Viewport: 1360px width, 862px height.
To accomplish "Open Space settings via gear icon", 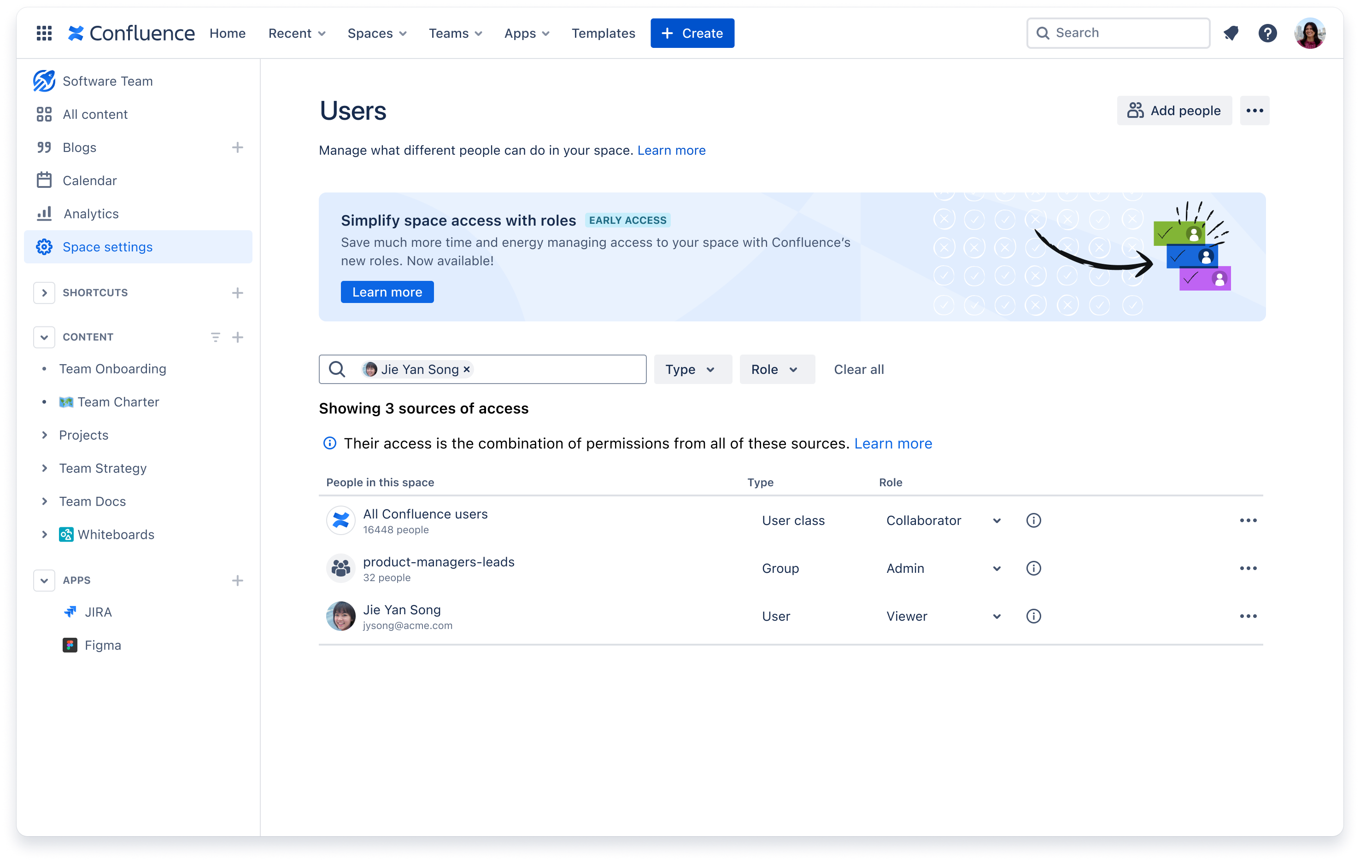I will click(44, 247).
